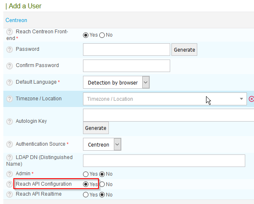Screen dimensions: 254x204
Task: Open help icon next to Reach API Configuration
Action: [10, 184]
